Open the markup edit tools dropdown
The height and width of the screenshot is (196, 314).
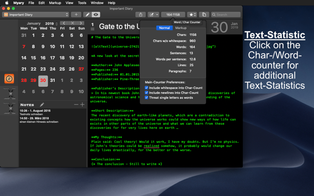(x=153, y=15)
